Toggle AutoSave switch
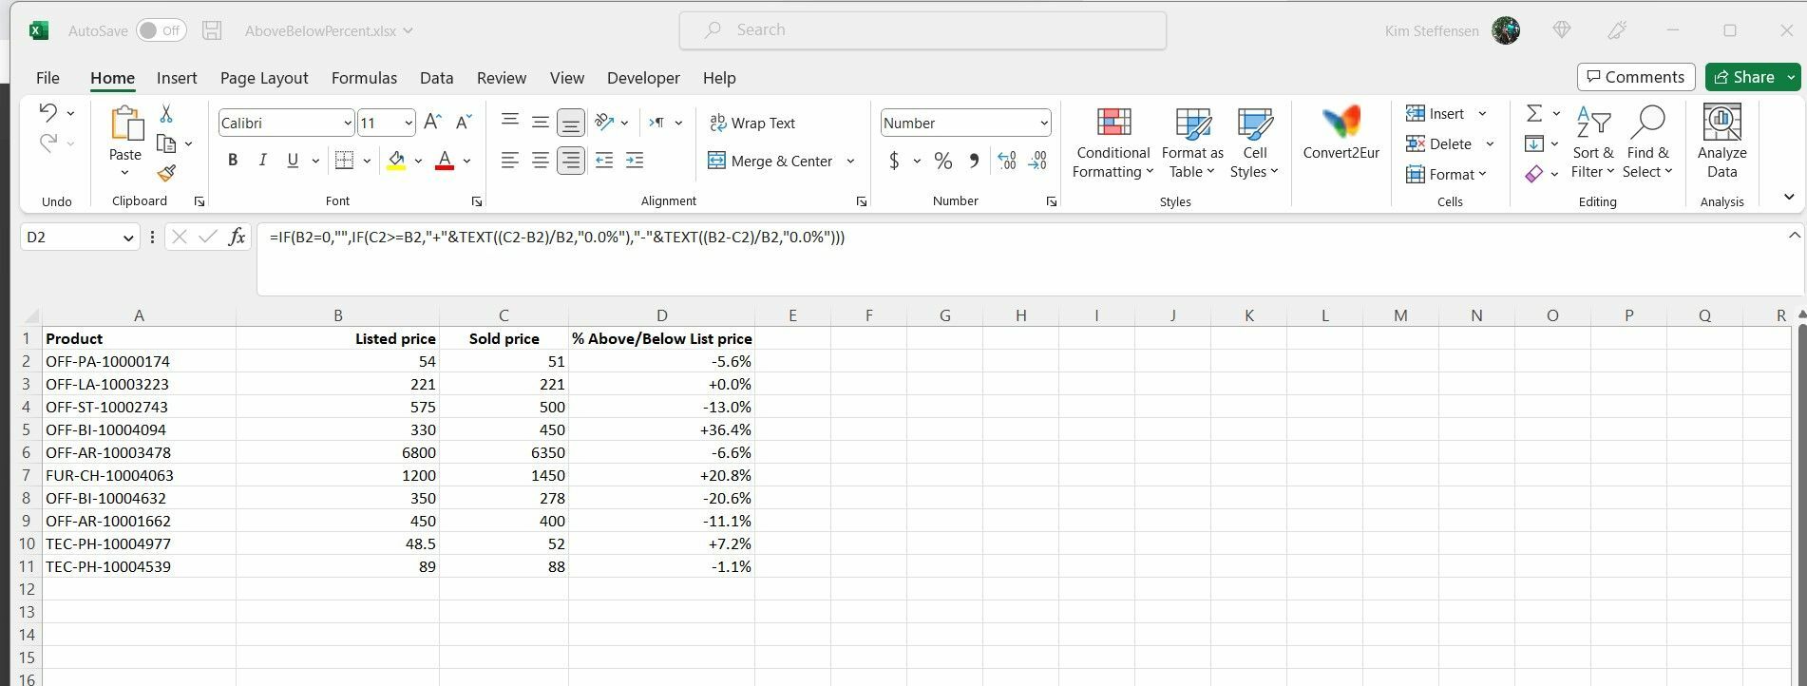The image size is (1807, 686). coord(161,30)
